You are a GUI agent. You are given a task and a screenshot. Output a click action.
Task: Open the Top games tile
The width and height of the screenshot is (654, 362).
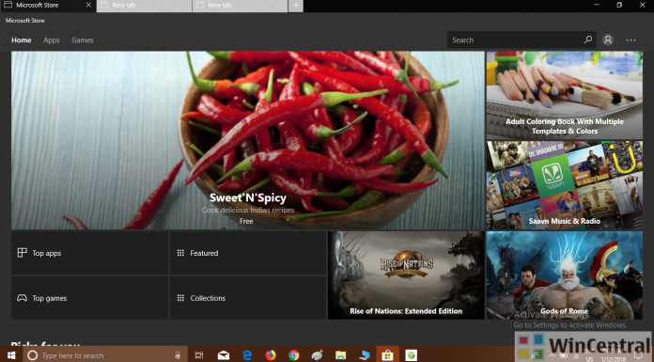point(89,298)
